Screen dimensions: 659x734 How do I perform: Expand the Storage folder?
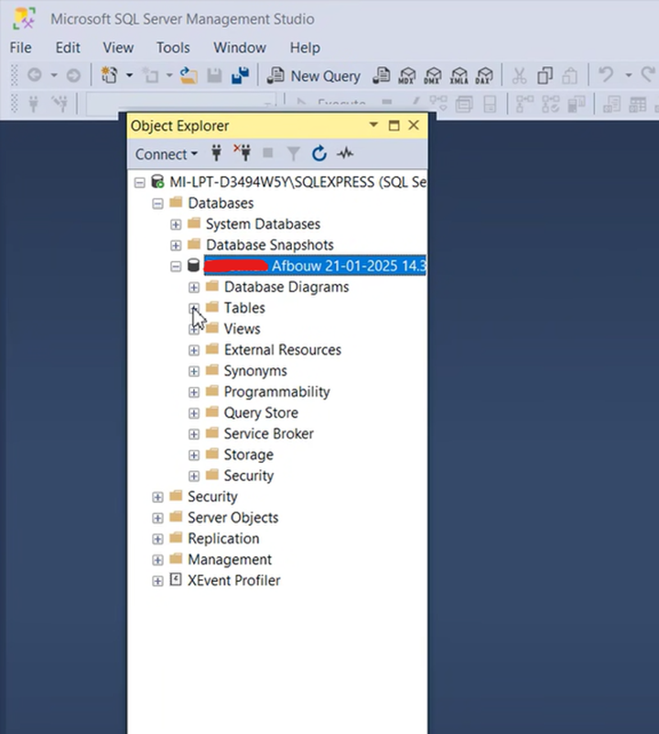click(194, 455)
